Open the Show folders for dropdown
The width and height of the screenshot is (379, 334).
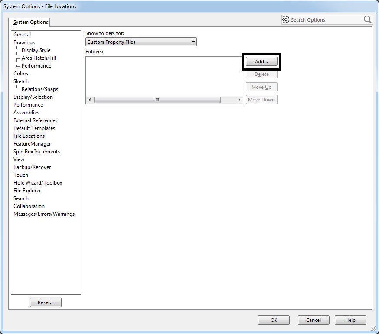[x=141, y=42]
